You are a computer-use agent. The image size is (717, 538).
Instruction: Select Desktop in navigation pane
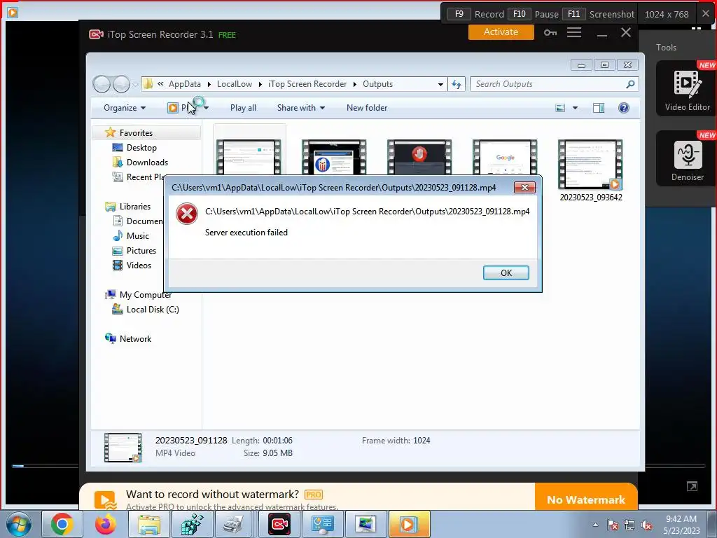tap(141, 148)
